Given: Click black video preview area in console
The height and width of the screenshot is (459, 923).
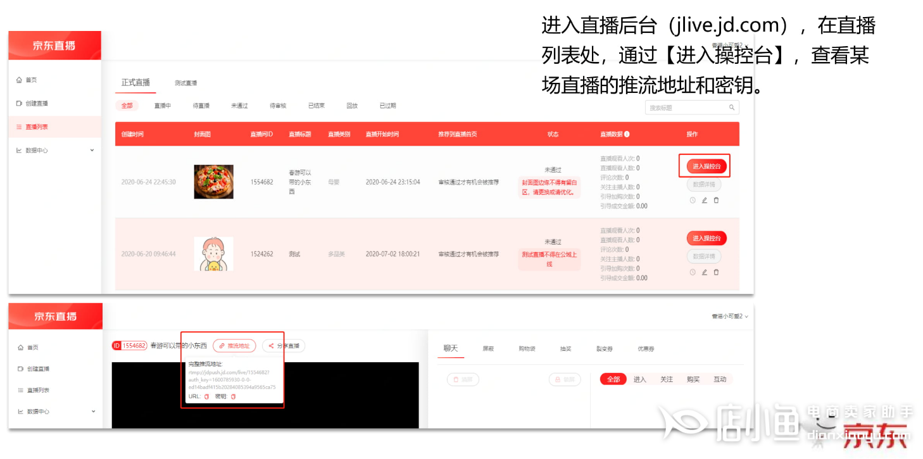Looking at the screenshot, I should [x=265, y=395].
